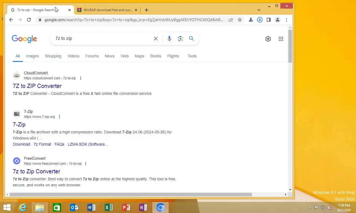
Task: Open 7-Zip Download sitelink
Action: click(x=21, y=144)
